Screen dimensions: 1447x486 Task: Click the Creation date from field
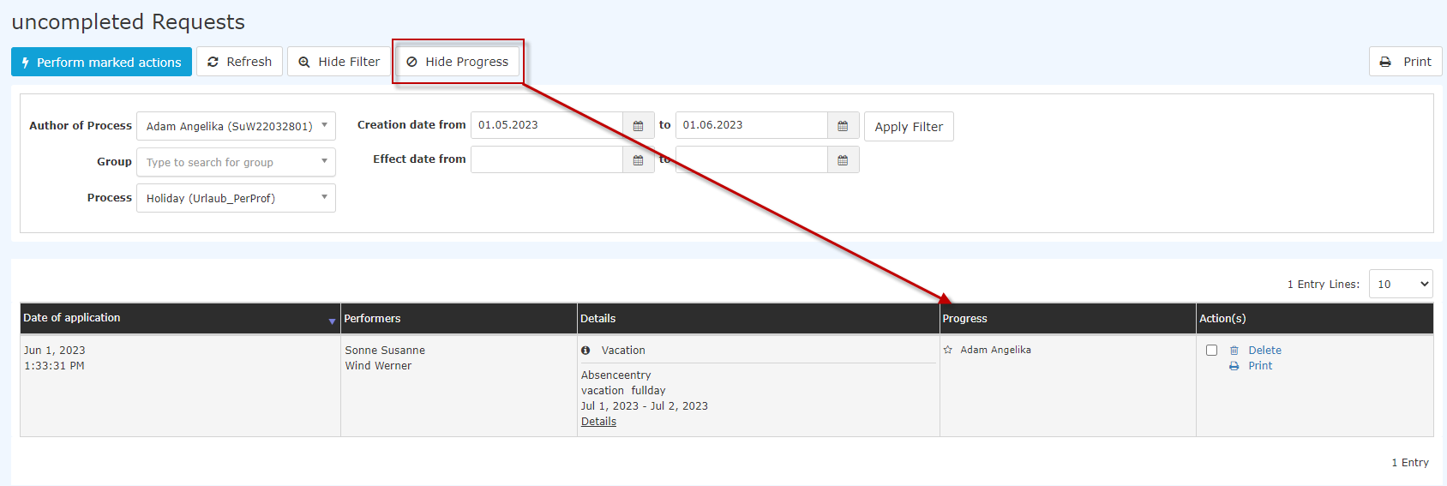(x=547, y=125)
